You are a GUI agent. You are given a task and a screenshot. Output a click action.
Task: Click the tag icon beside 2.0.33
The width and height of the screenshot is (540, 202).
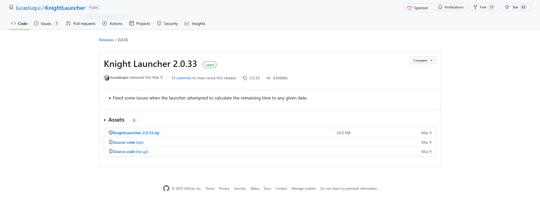point(245,78)
